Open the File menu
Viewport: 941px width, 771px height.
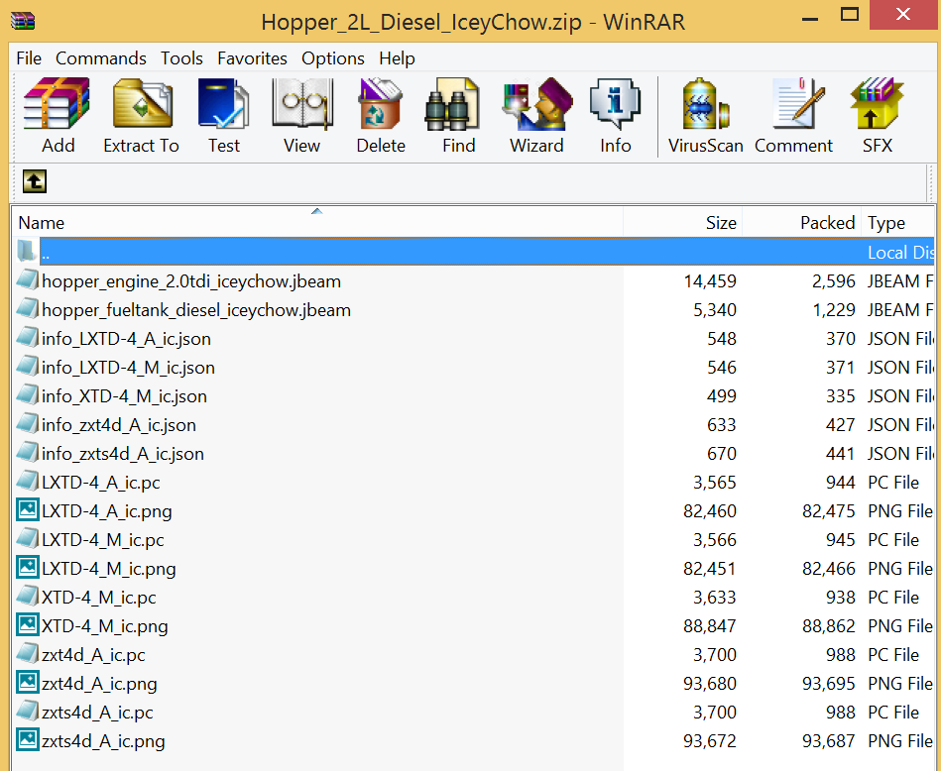(29, 58)
